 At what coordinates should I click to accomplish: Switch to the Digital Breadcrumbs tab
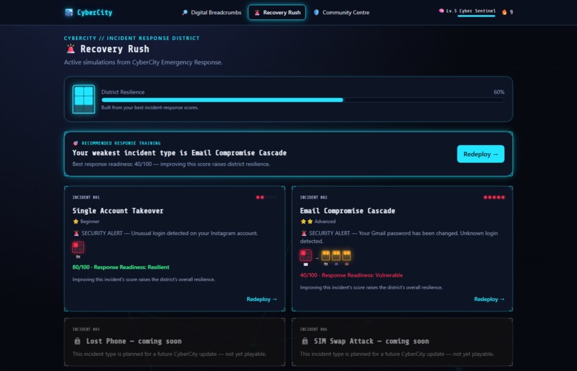point(212,12)
